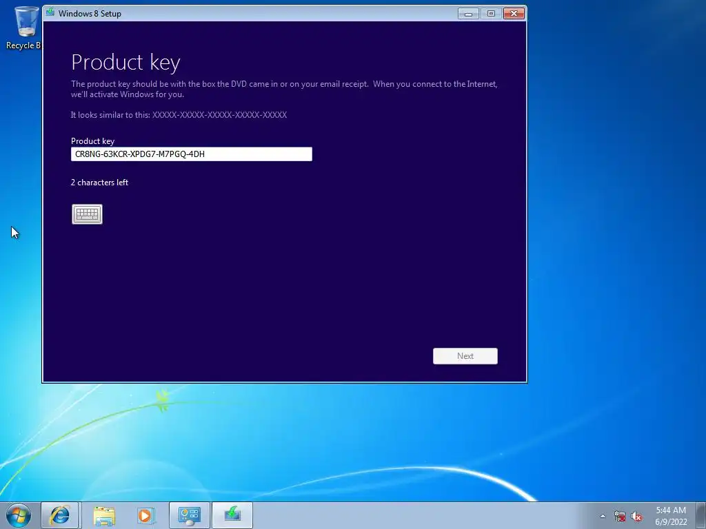Click the Next button
706x529 pixels.
pyautogui.click(x=465, y=356)
